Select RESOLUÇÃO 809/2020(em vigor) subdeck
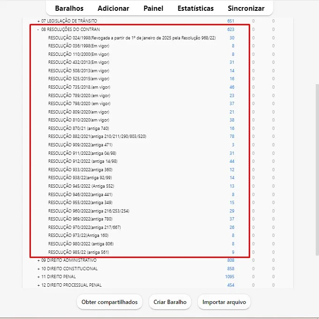This screenshot has height=319, width=319. pos(79,112)
